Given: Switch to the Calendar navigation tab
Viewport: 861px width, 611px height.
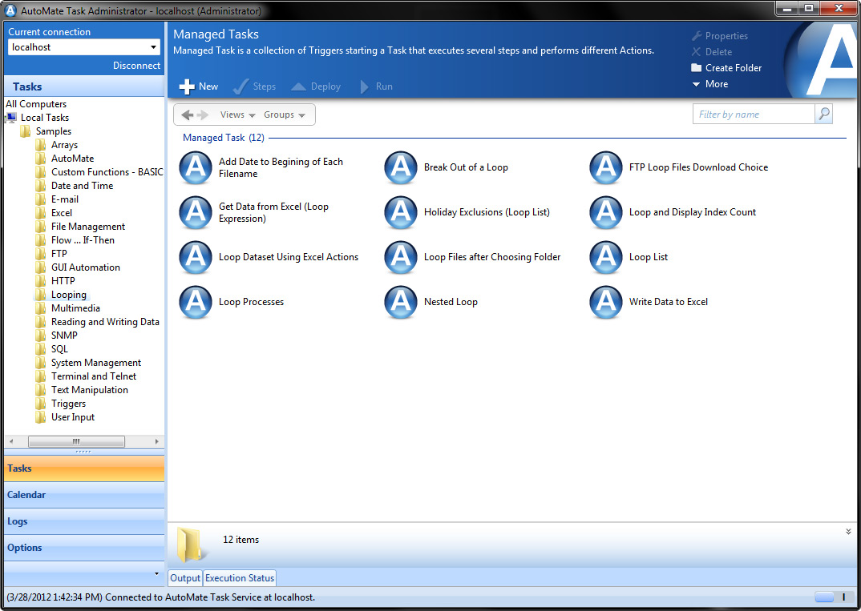Looking at the screenshot, I should (84, 495).
